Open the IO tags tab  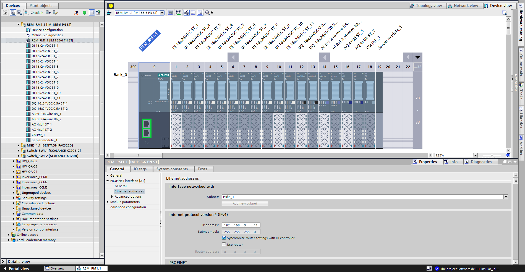(x=140, y=169)
